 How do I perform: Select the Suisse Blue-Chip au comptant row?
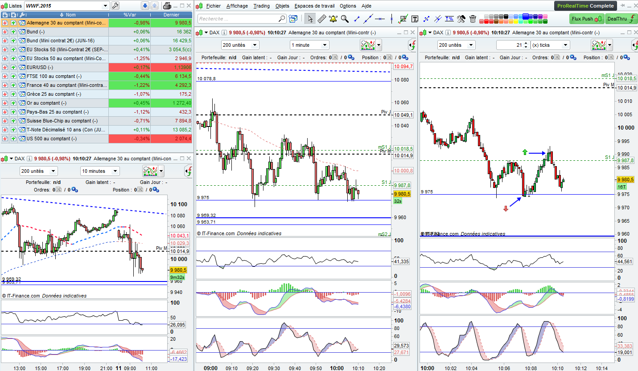(96, 121)
